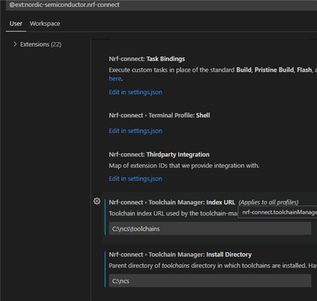
Task: Click the settings search field with @ext filter
Action: [x=161, y=5]
